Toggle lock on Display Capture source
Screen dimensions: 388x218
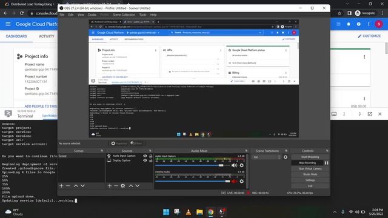[x=151, y=160]
